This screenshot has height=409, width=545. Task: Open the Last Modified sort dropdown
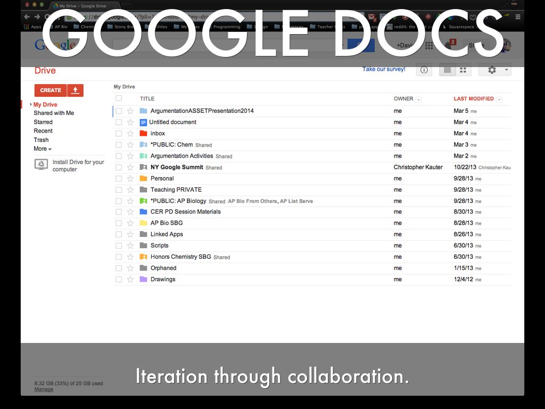click(x=499, y=100)
